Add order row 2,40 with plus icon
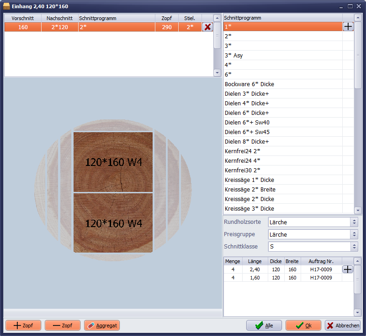The image size is (366, 336). click(x=348, y=269)
